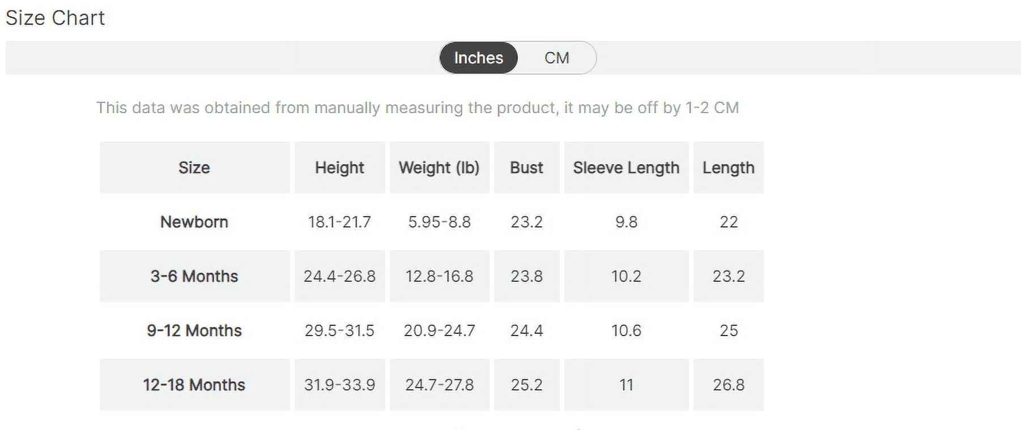Click the 29.5-31.5 height cell
The width and height of the screenshot is (1021, 430).
pyautogui.click(x=339, y=330)
